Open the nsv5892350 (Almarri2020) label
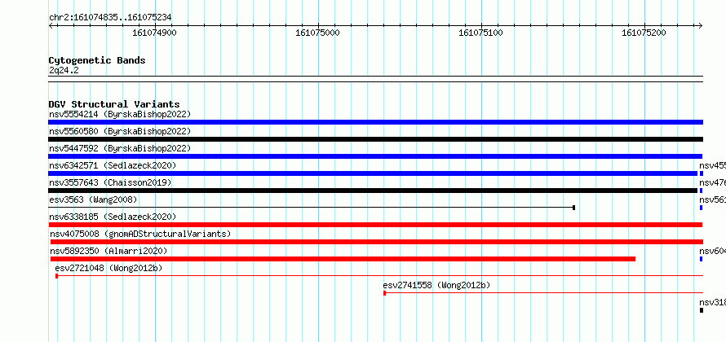The image size is (726, 342). pos(108,251)
